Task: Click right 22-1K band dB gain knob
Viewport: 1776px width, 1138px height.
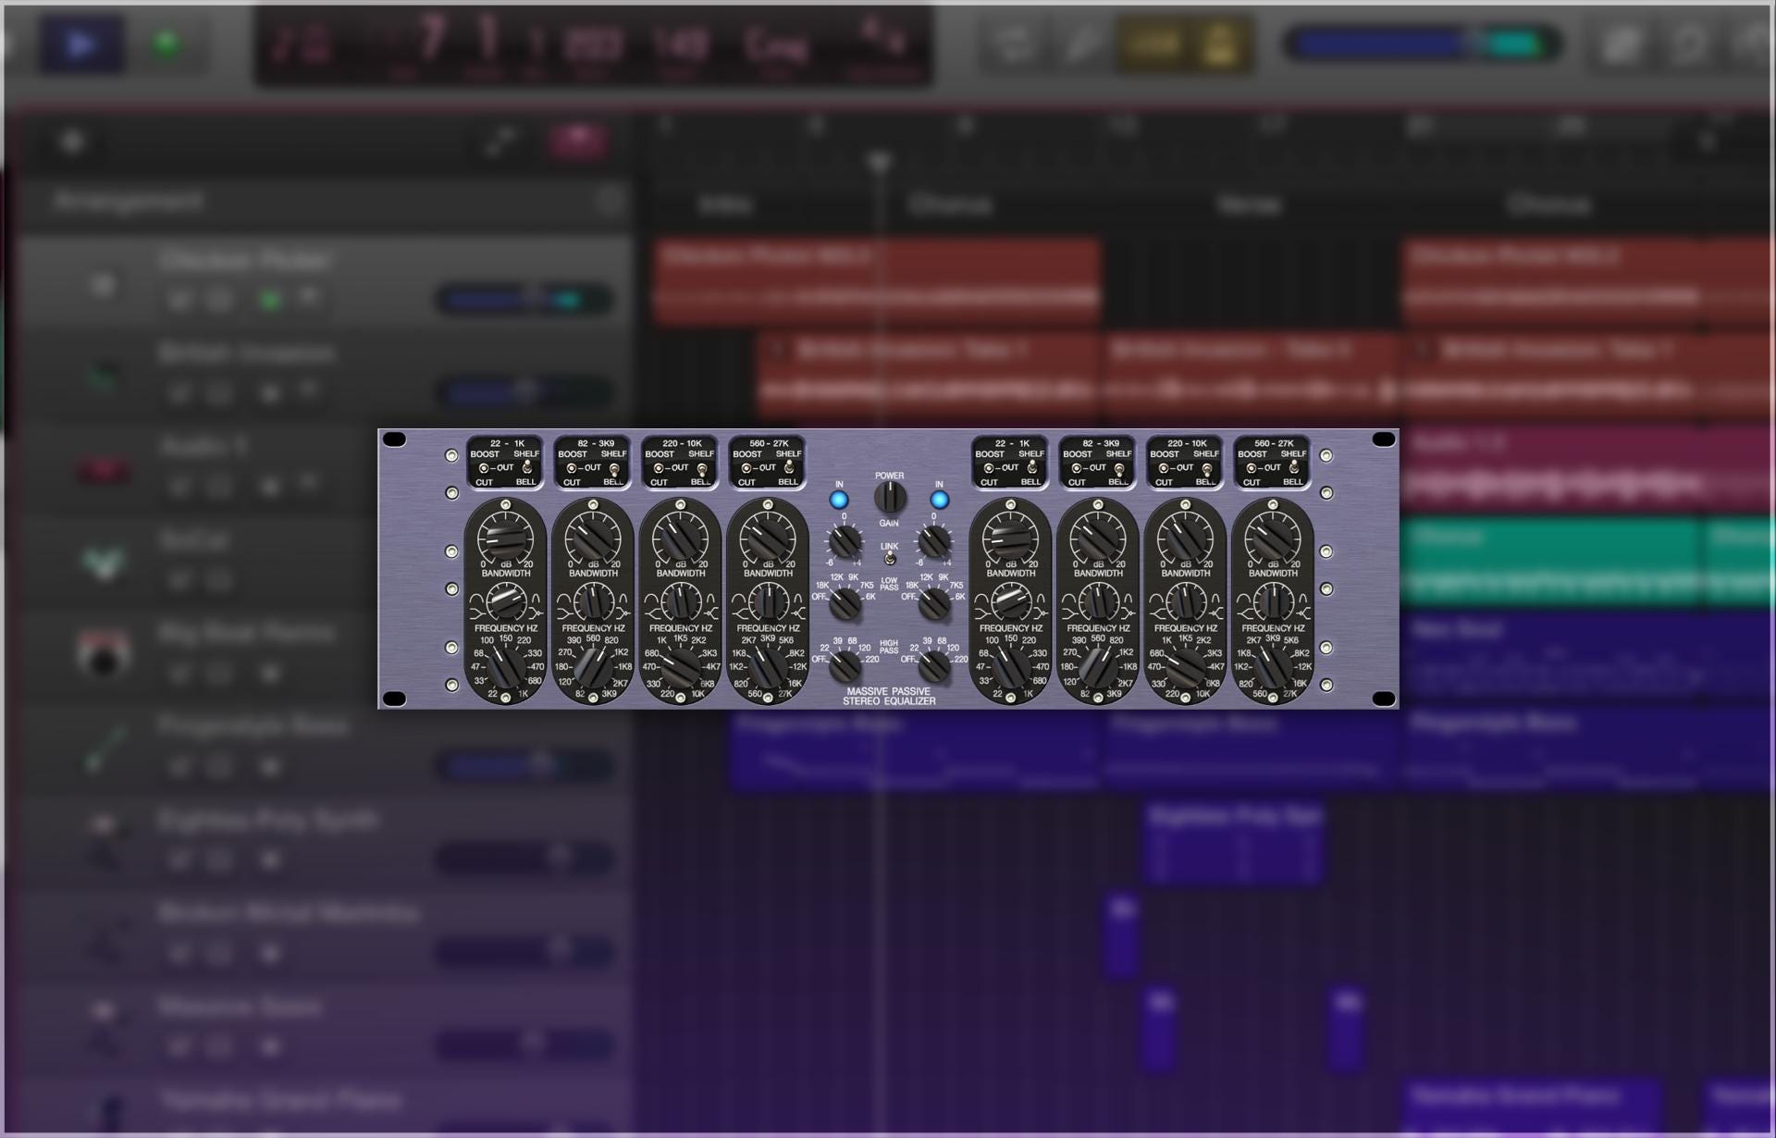Action: click(1010, 538)
